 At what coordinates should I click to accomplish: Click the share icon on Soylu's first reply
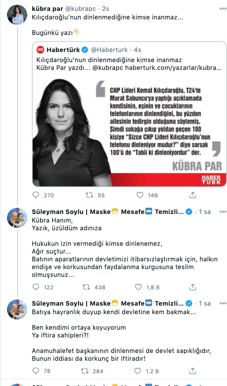[x=192, y=286]
